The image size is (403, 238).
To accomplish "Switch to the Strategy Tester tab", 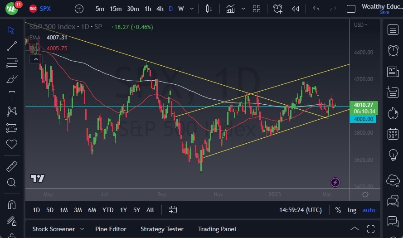I will pyautogui.click(x=162, y=229).
